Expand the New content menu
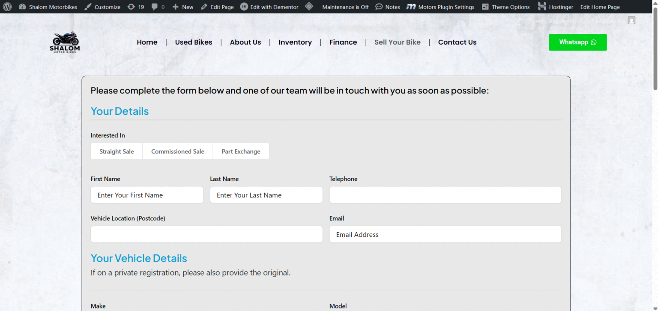The height and width of the screenshot is (311, 658). (x=183, y=7)
